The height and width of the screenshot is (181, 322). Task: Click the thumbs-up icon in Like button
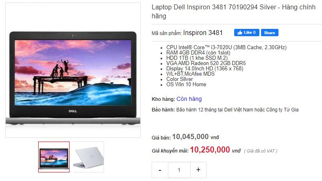pyautogui.click(x=239, y=33)
